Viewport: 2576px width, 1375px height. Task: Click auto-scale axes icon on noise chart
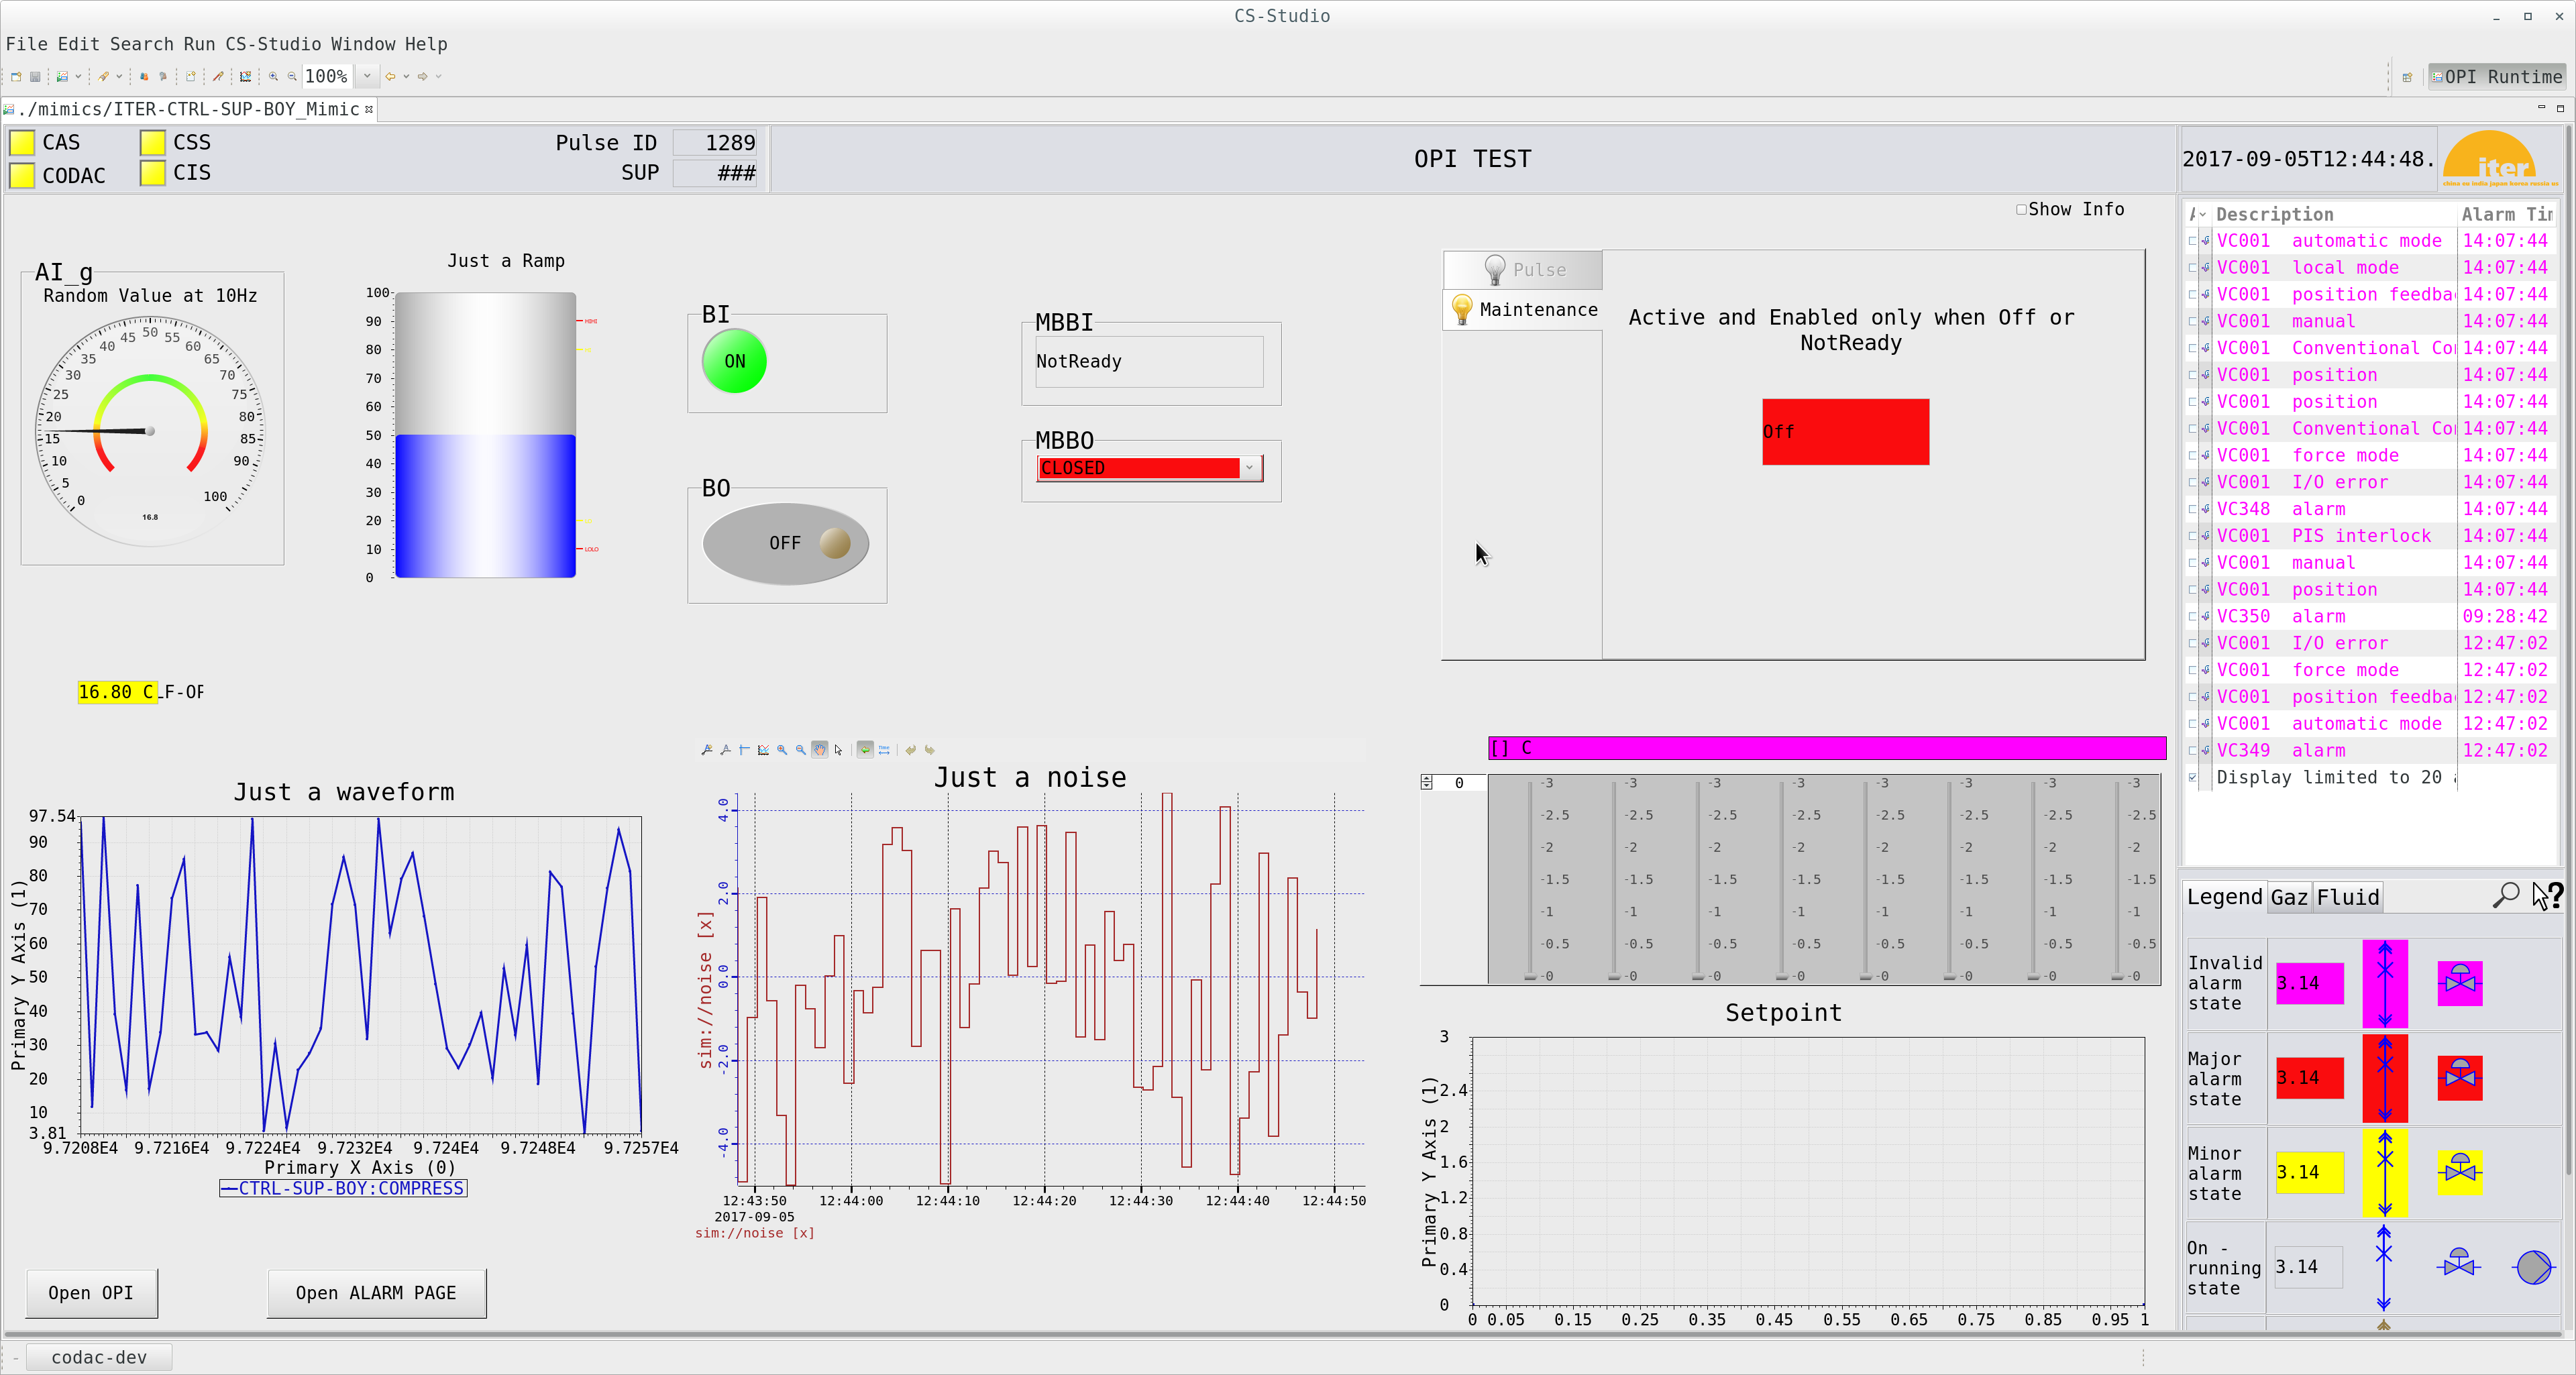coord(764,750)
